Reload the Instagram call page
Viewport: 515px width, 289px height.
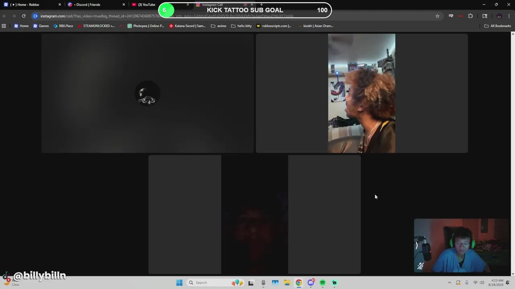point(24,16)
